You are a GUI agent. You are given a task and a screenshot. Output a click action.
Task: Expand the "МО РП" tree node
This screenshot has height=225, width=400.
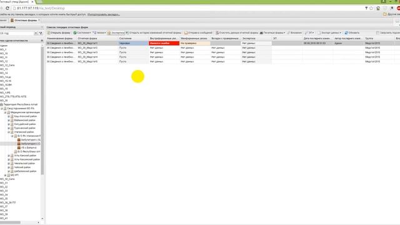point(5,175)
